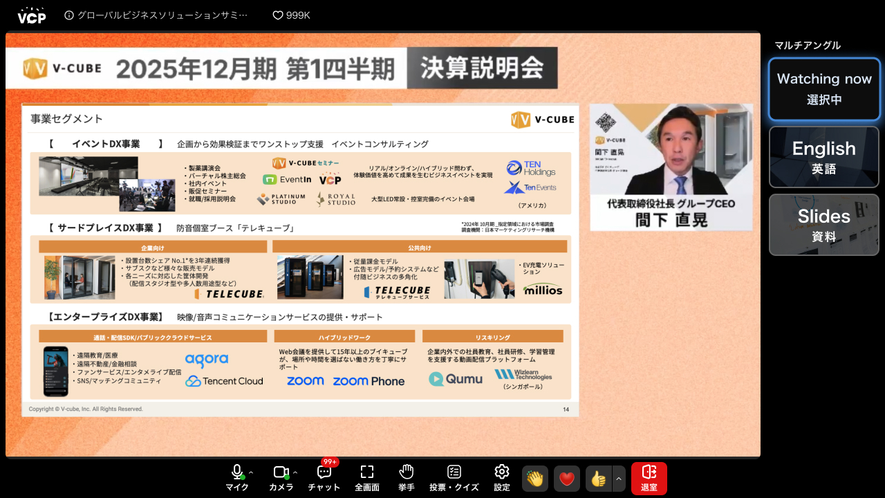The image size is (885, 498).
Task: Click the heart likes icon showing 999K
Action: 278,15
